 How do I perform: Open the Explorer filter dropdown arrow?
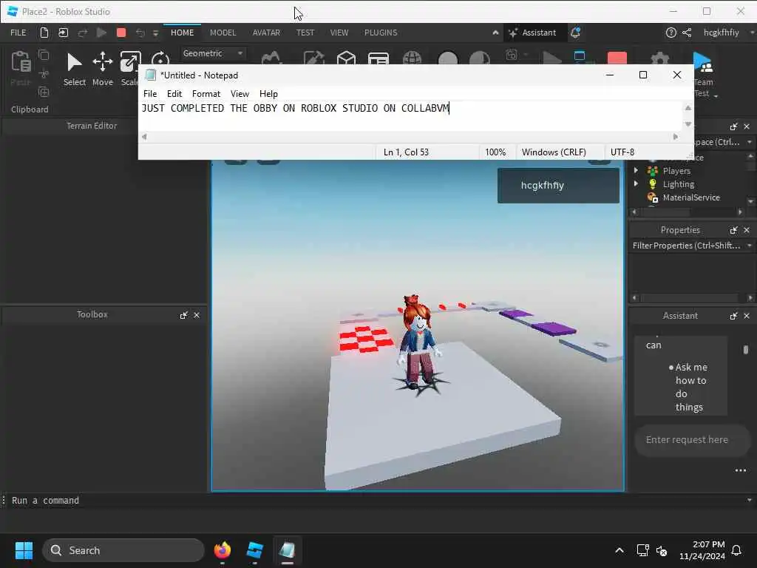[x=750, y=142]
